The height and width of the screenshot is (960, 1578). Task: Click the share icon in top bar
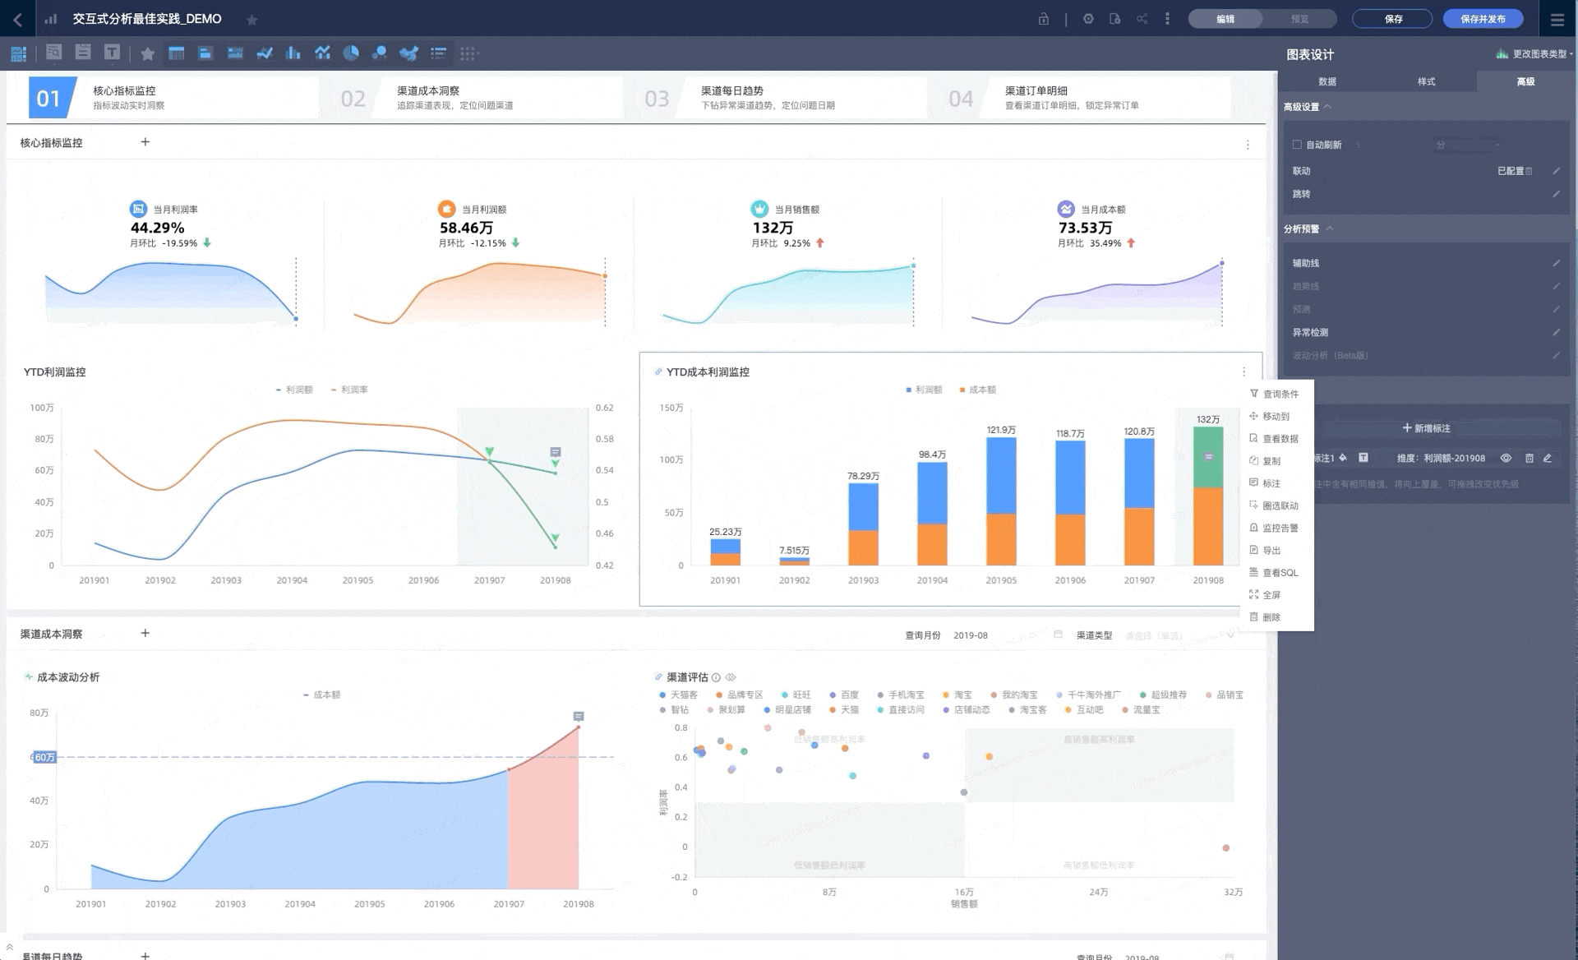[x=1142, y=18]
